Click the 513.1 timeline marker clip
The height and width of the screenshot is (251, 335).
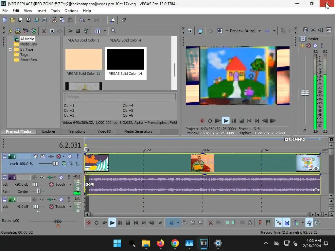(x=202, y=163)
